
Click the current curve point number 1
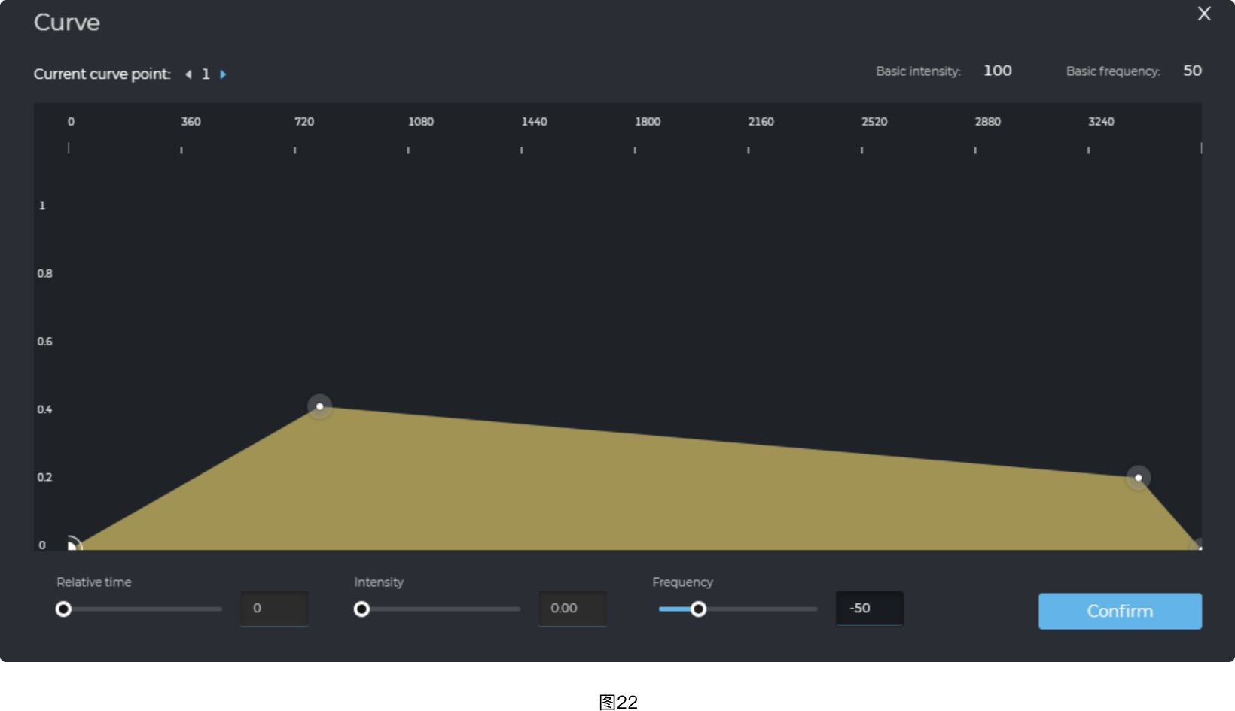(206, 74)
